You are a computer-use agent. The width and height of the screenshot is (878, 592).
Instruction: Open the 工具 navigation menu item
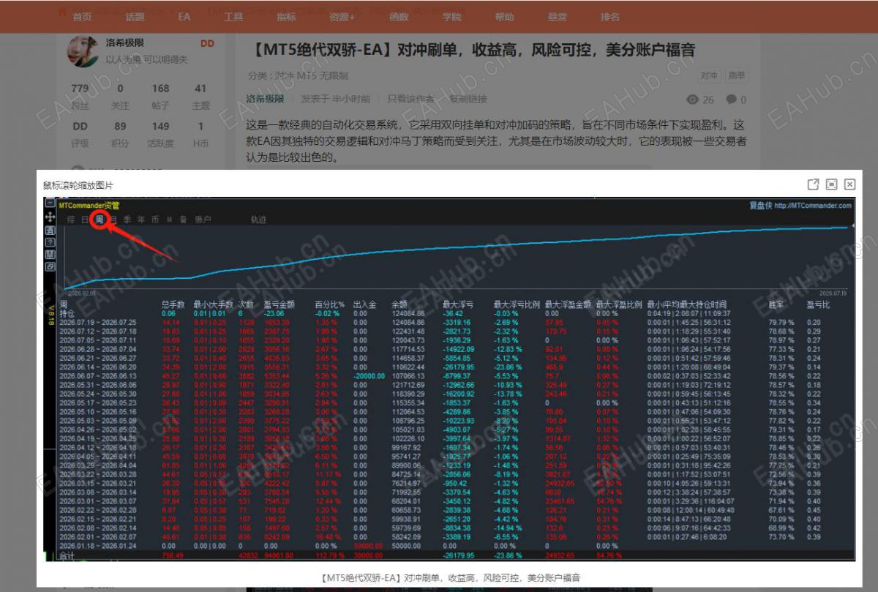click(233, 17)
